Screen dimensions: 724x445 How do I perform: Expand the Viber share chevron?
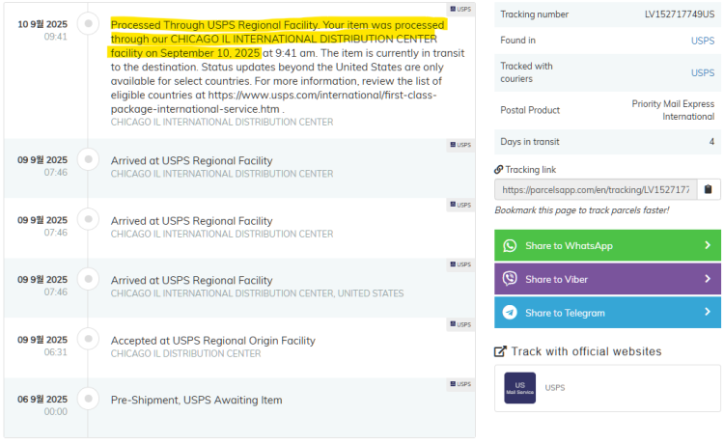[708, 278]
